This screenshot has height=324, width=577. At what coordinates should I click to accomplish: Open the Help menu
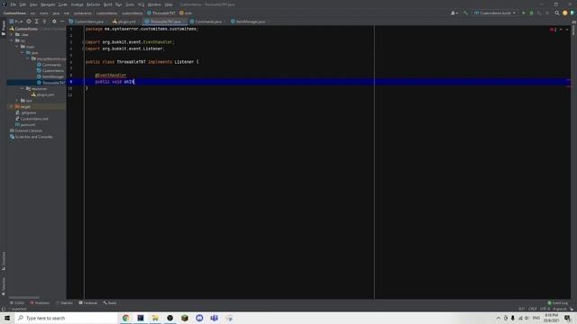(x=169, y=4)
